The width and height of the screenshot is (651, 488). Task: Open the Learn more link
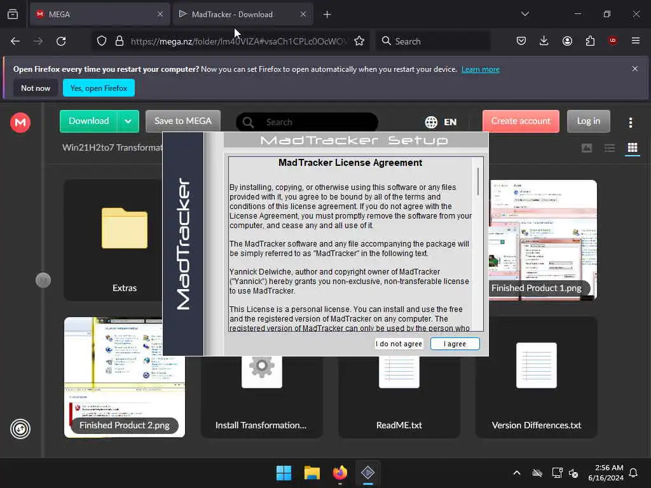point(481,69)
